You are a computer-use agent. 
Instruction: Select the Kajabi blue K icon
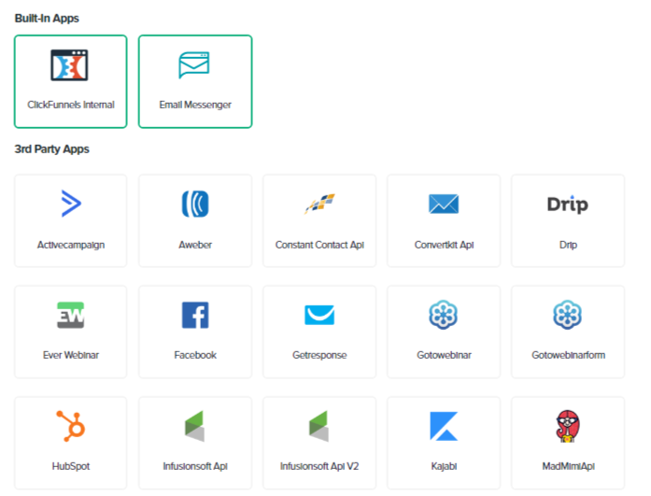(444, 426)
